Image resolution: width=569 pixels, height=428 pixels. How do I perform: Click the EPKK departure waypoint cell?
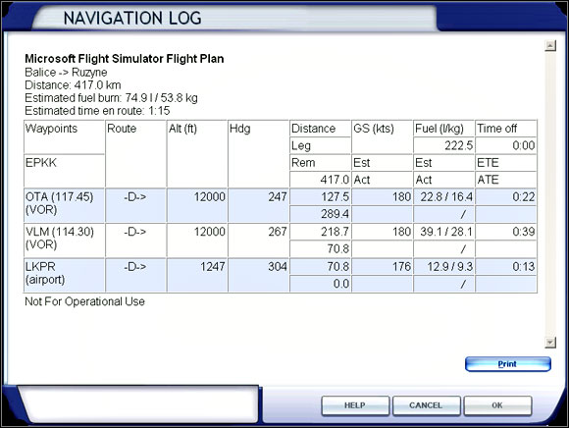click(x=64, y=171)
